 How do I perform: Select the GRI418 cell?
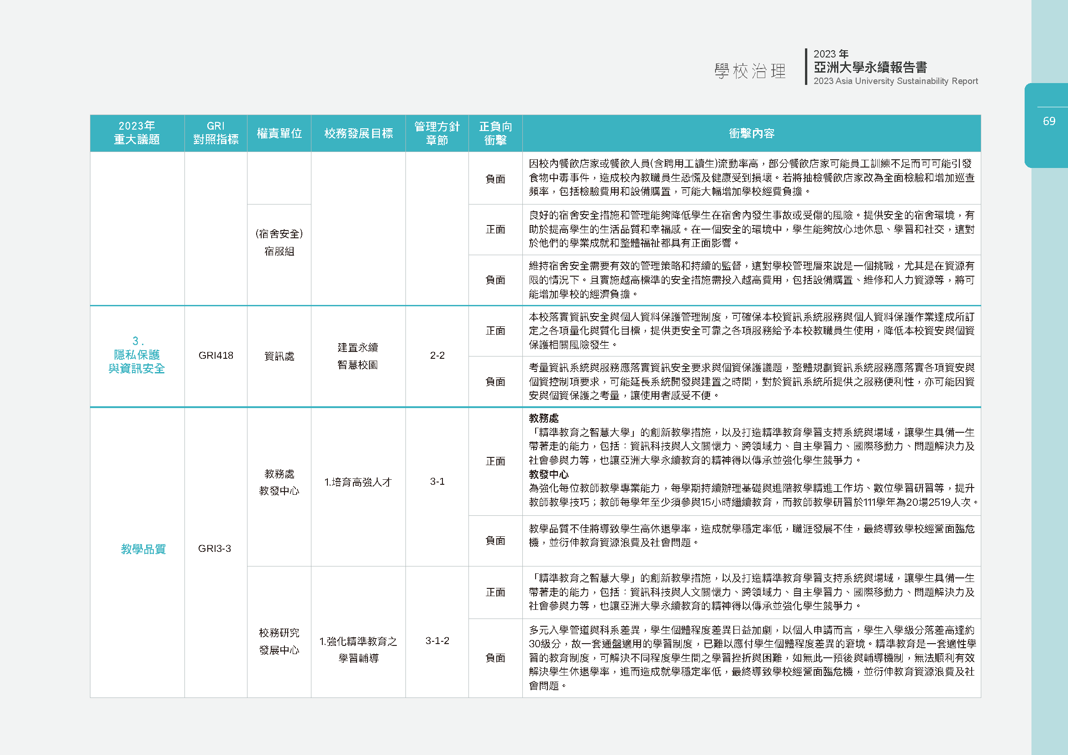tap(216, 356)
